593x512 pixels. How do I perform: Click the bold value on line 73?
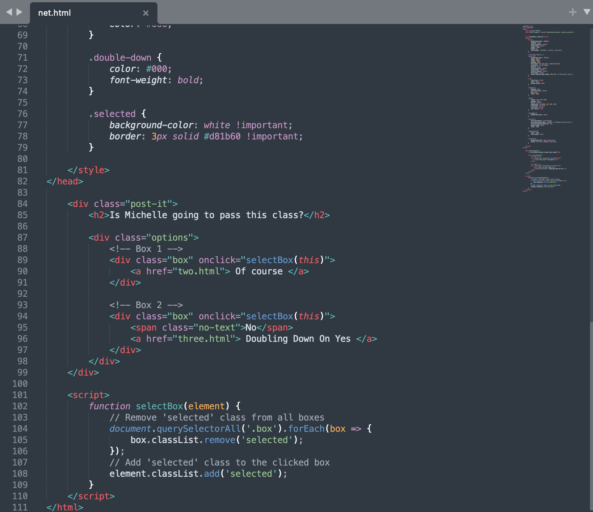pos(188,80)
